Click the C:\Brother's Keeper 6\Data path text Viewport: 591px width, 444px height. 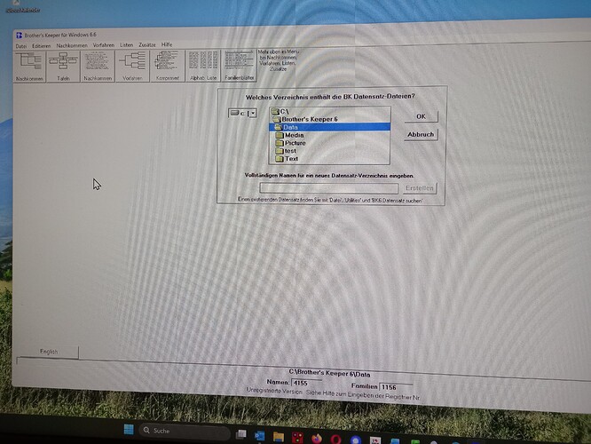point(329,373)
